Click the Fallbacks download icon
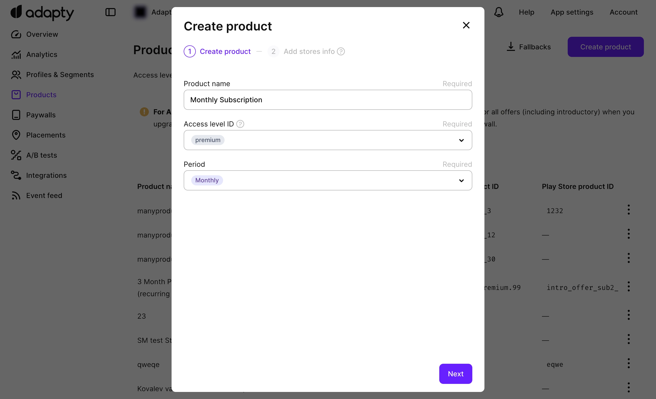656x399 pixels. pyautogui.click(x=510, y=47)
